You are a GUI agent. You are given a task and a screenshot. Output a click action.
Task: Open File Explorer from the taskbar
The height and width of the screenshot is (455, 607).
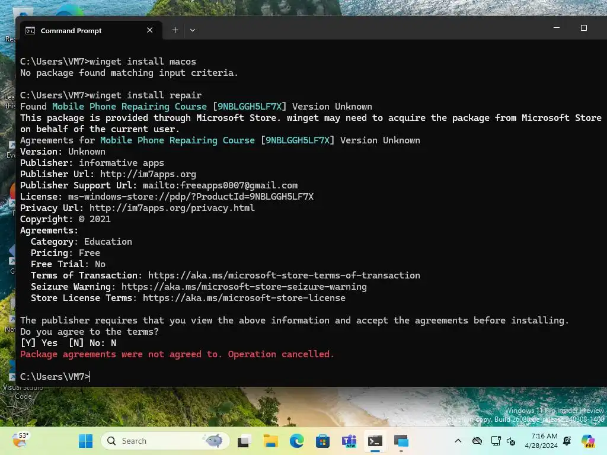pyautogui.click(x=270, y=441)
